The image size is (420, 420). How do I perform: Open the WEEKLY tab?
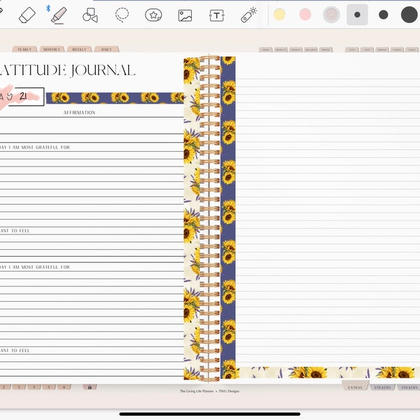(79, 49)
